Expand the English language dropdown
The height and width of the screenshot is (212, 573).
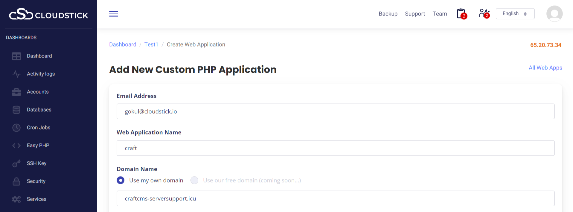click(515, 14)
